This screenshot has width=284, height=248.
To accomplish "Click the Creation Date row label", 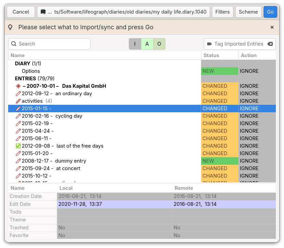I will tap(33, 196).
